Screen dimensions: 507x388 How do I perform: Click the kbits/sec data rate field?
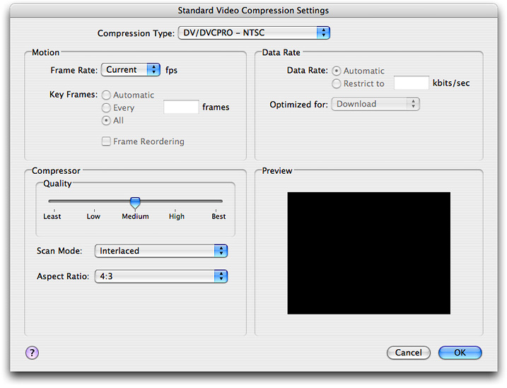412,83
